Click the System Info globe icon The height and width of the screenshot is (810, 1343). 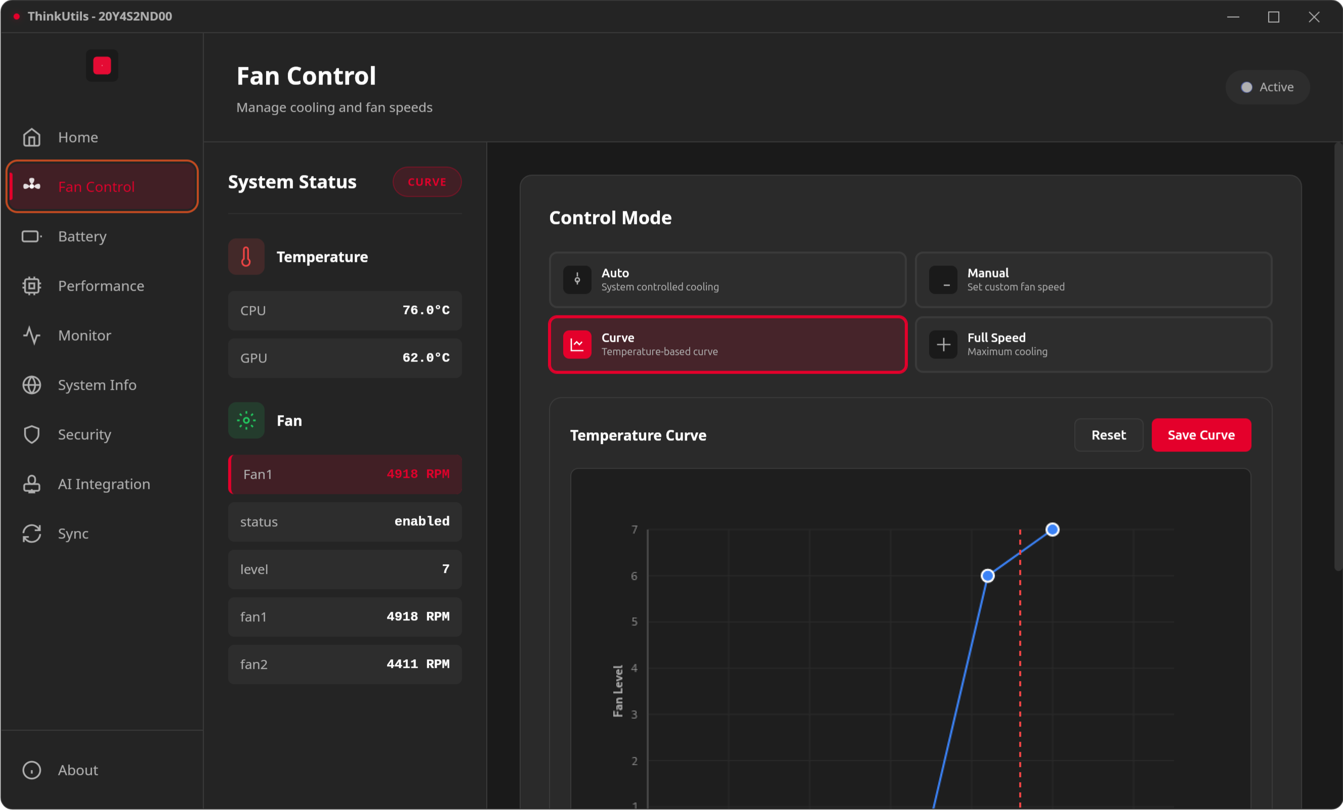(x=31, y=385)
